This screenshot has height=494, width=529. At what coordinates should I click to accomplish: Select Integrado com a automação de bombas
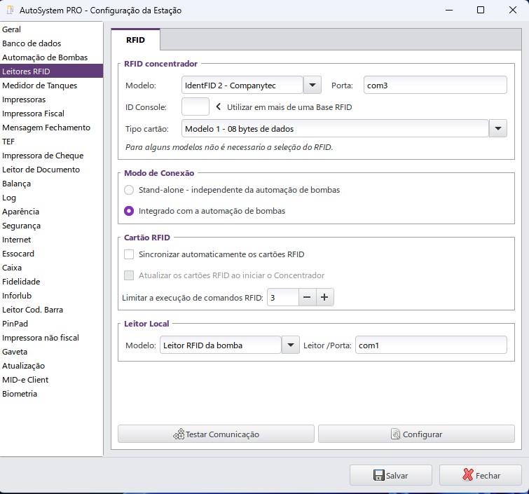128,211
